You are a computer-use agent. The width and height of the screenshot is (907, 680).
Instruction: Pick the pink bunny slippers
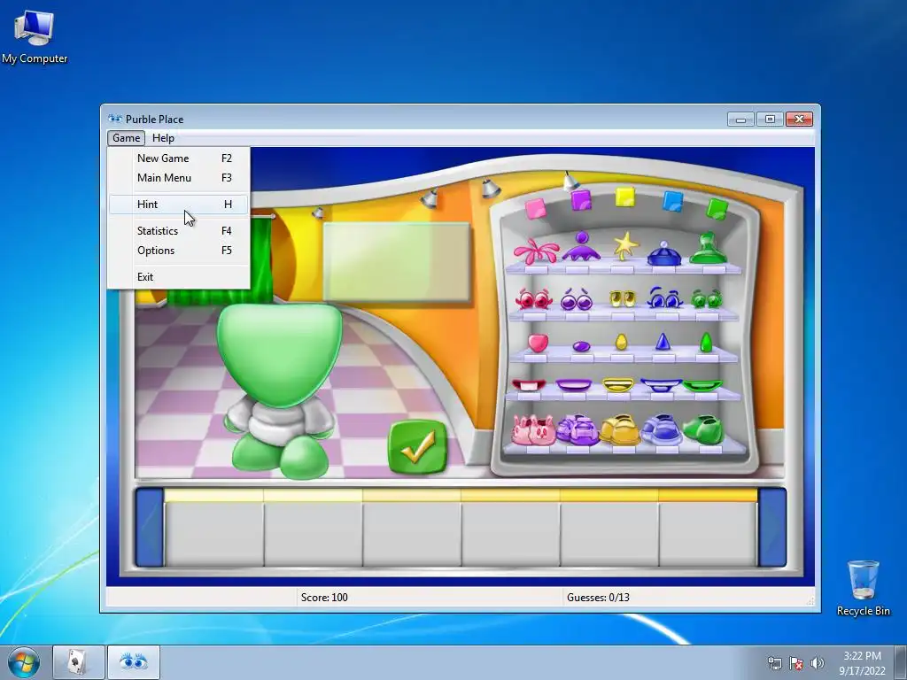point(533,430)
